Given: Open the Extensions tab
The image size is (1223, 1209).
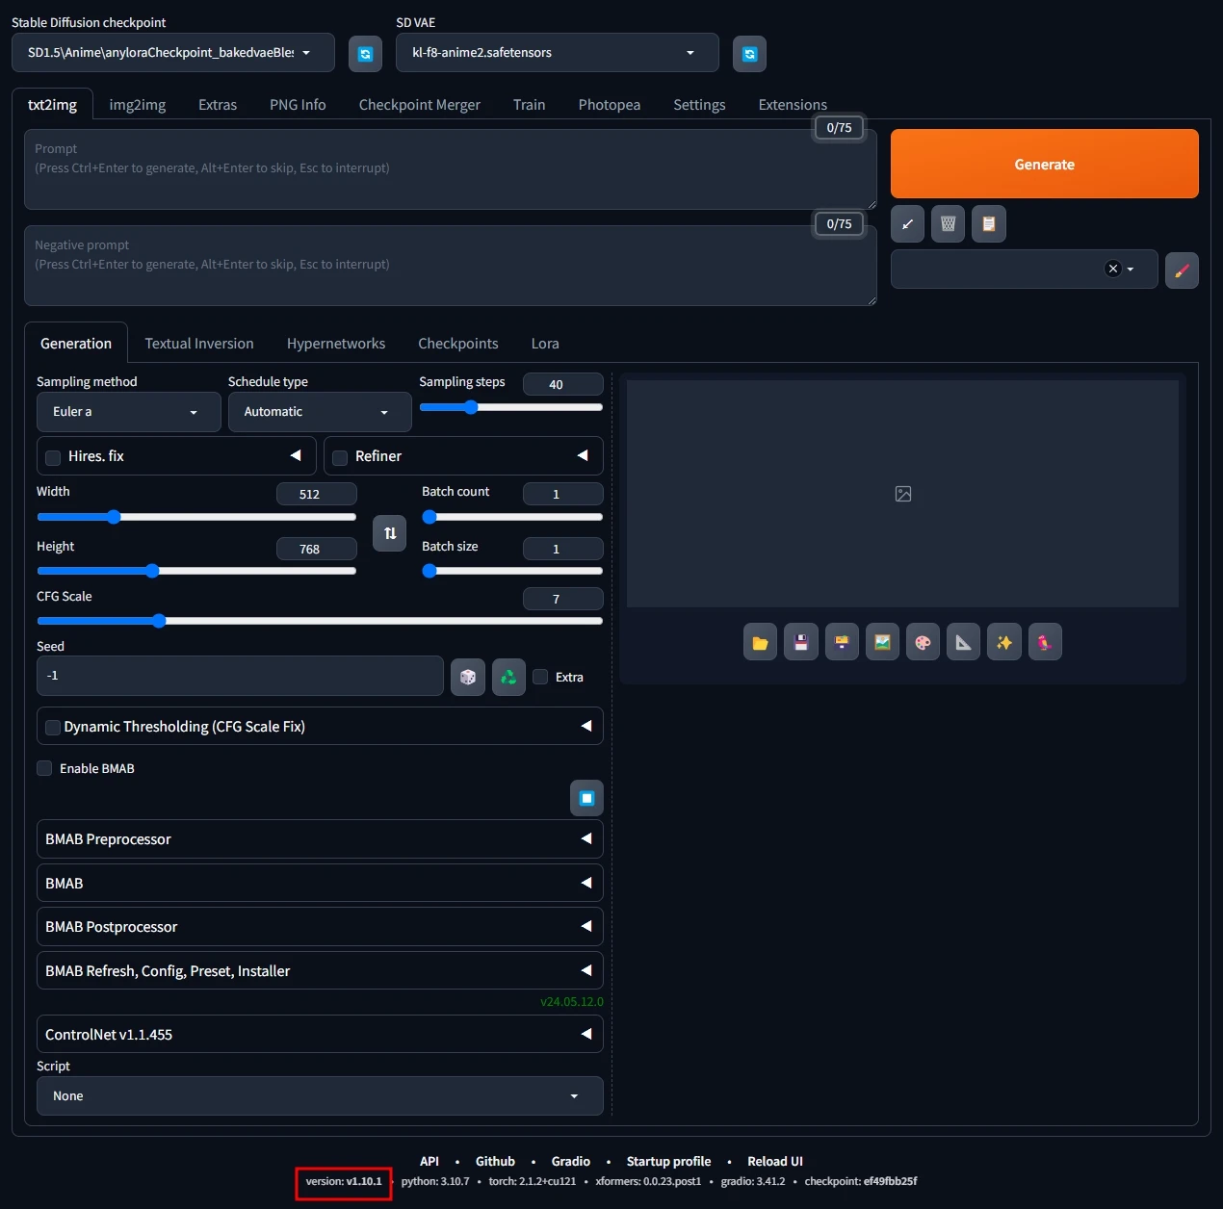Looking at the screenshot, I should coord(793,104).
